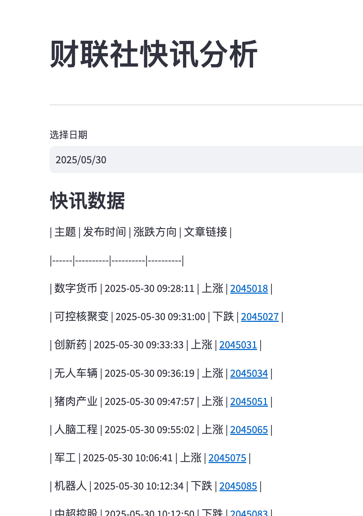The image size is (363, 516).
Task: Click the timestamp 2025-05-30 10:06:41
Action: coord(128,458)
